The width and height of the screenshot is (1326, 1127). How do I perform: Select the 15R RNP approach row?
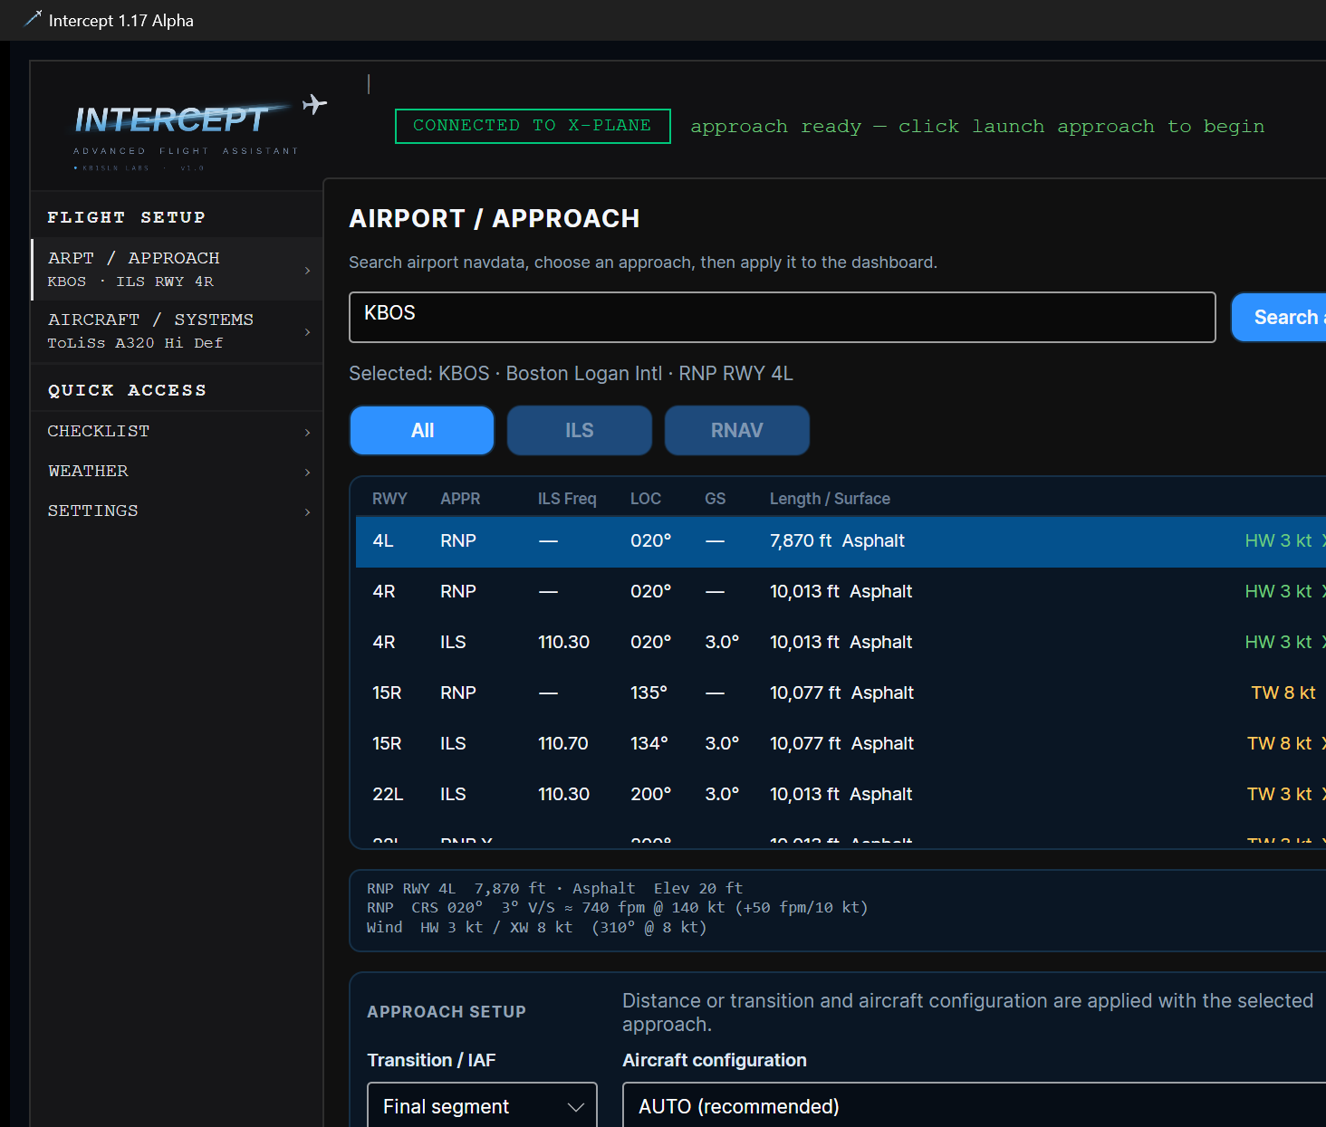pyautogui.click(x=841, y=693)
